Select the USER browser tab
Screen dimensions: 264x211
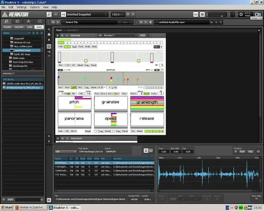tap(30, 27)
